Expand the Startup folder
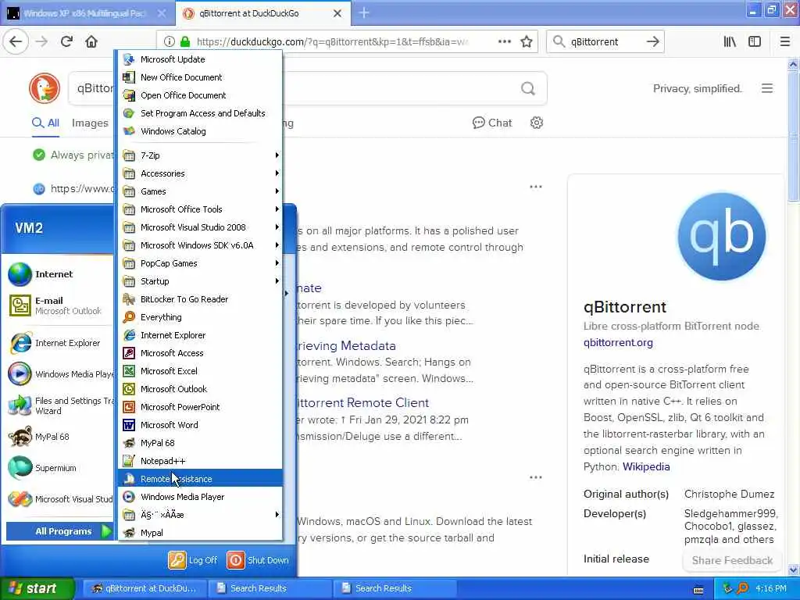Screen dimensions: 800x600 [201, 281]
